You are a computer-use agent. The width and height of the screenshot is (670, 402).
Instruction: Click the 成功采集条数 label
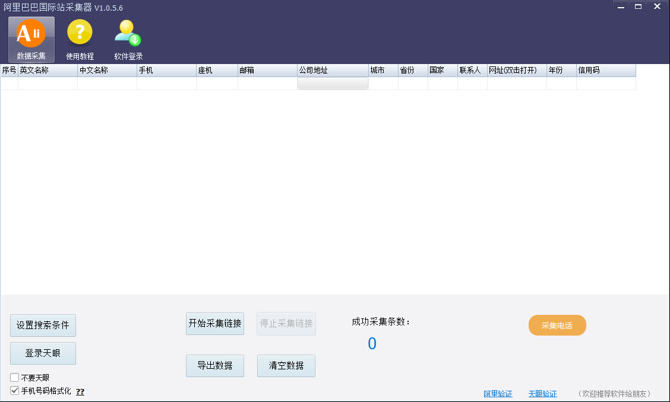pos(381,322)
